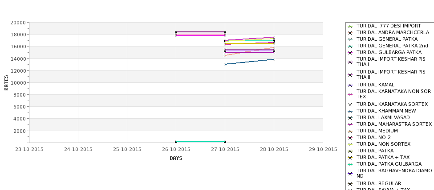Viewport: 434px width, 190px height.
Task: Select the TUR DAL GENERAL PATKA 2nd legend label
Action: (x=392, y=46)
